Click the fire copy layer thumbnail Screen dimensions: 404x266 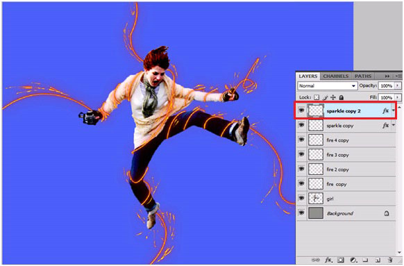(x=316, y=184)
